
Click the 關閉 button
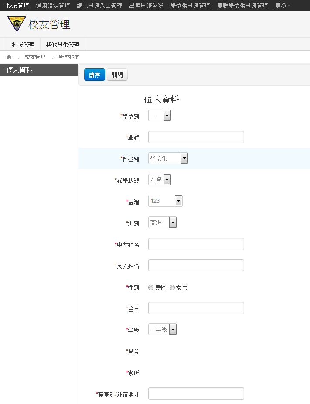pyautogui.click(x=117, y=75)
